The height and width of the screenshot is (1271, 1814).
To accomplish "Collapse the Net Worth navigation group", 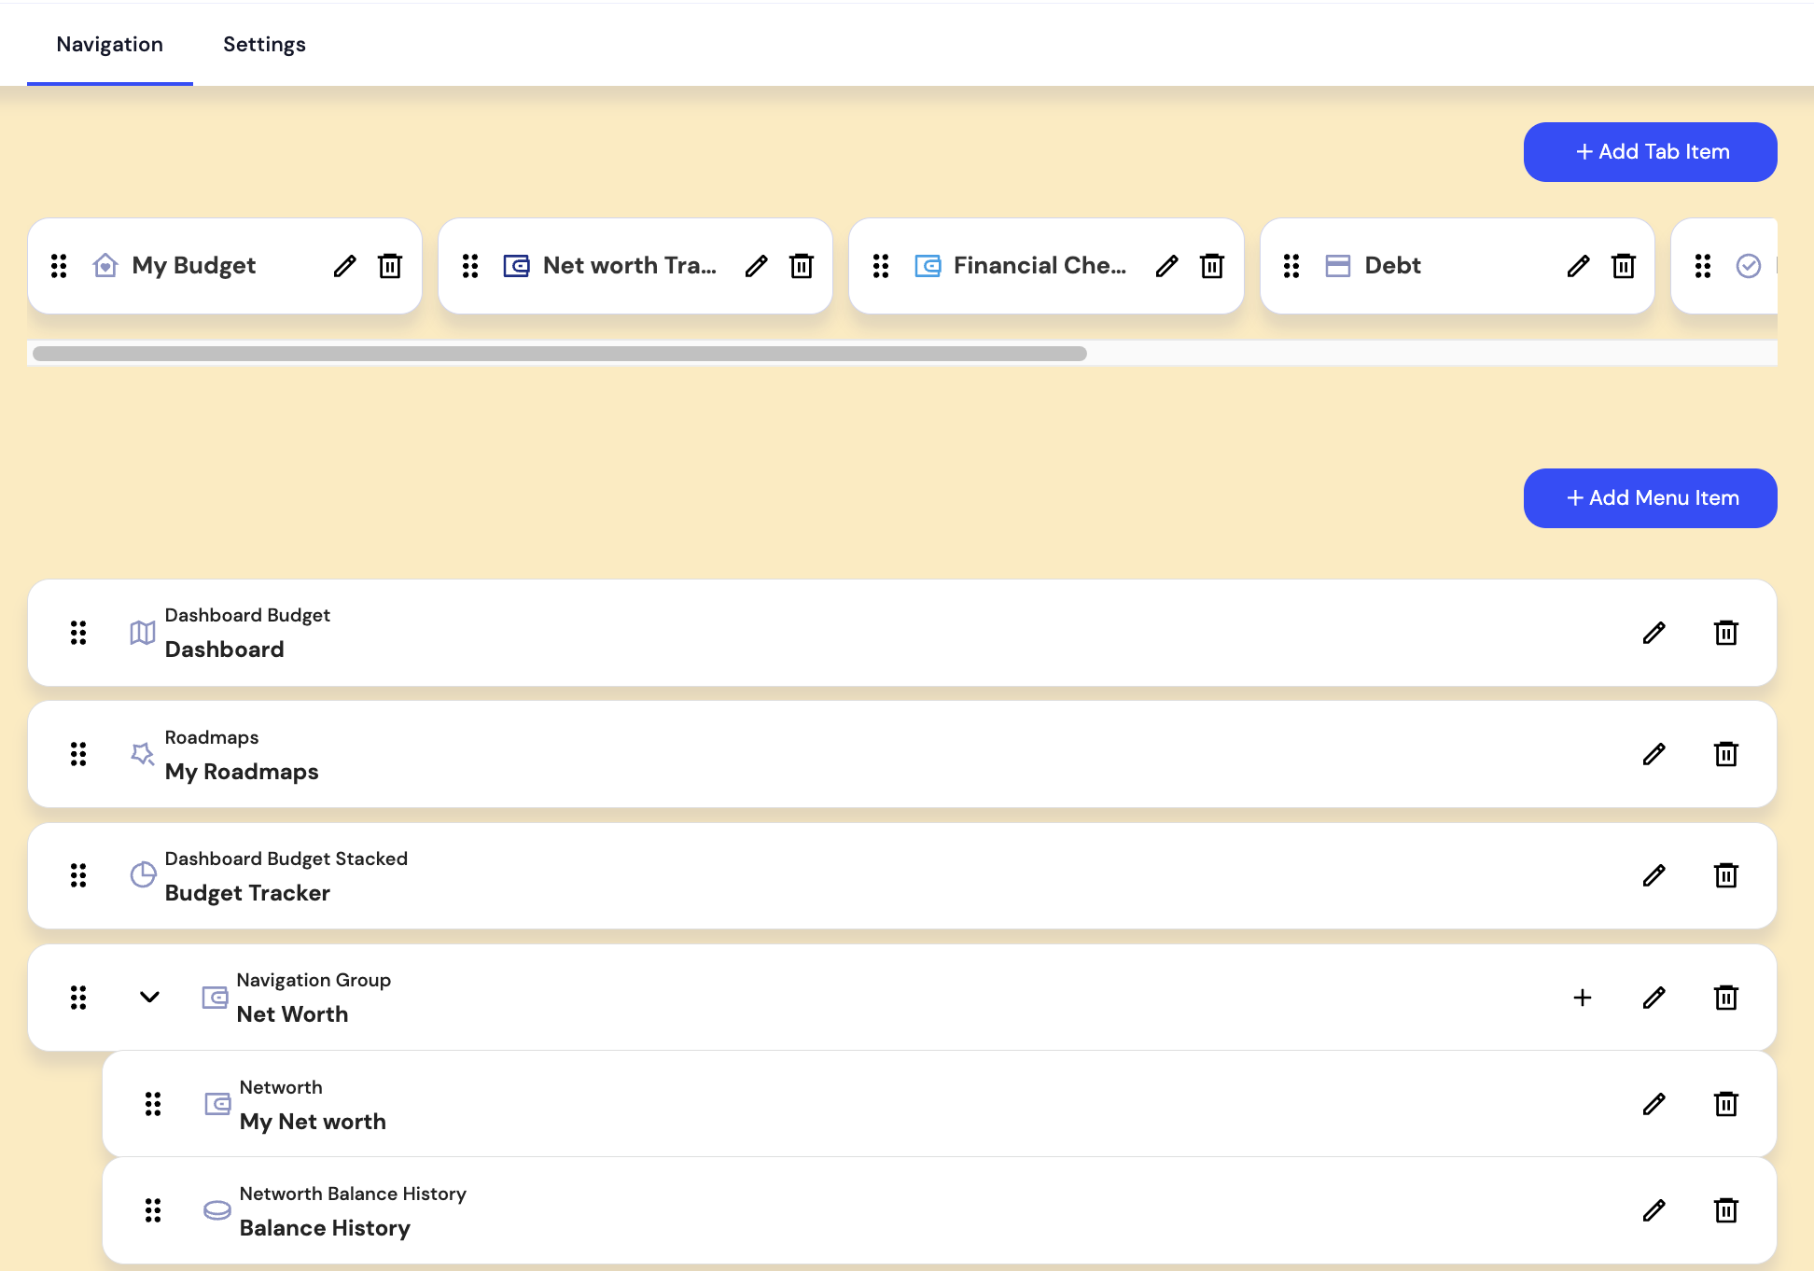I will (148, 998).
